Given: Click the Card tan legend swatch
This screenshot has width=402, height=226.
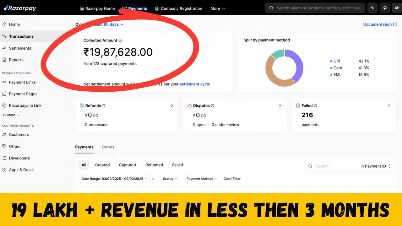Looking at the screenshot, I should (x=331, y=68).
